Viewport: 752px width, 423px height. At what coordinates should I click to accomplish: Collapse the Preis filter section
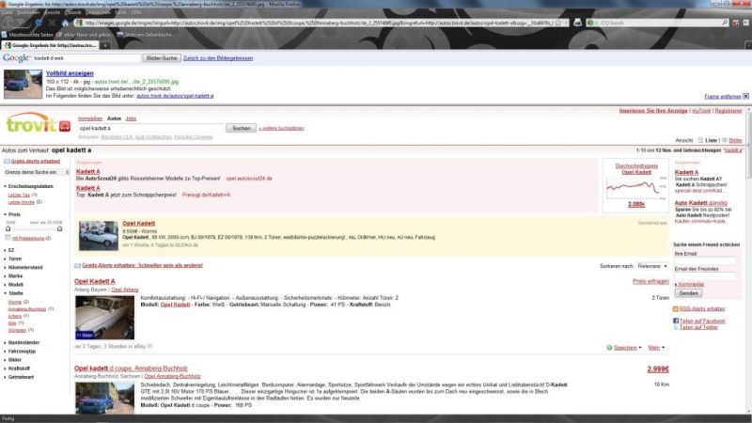click(12, 214)
